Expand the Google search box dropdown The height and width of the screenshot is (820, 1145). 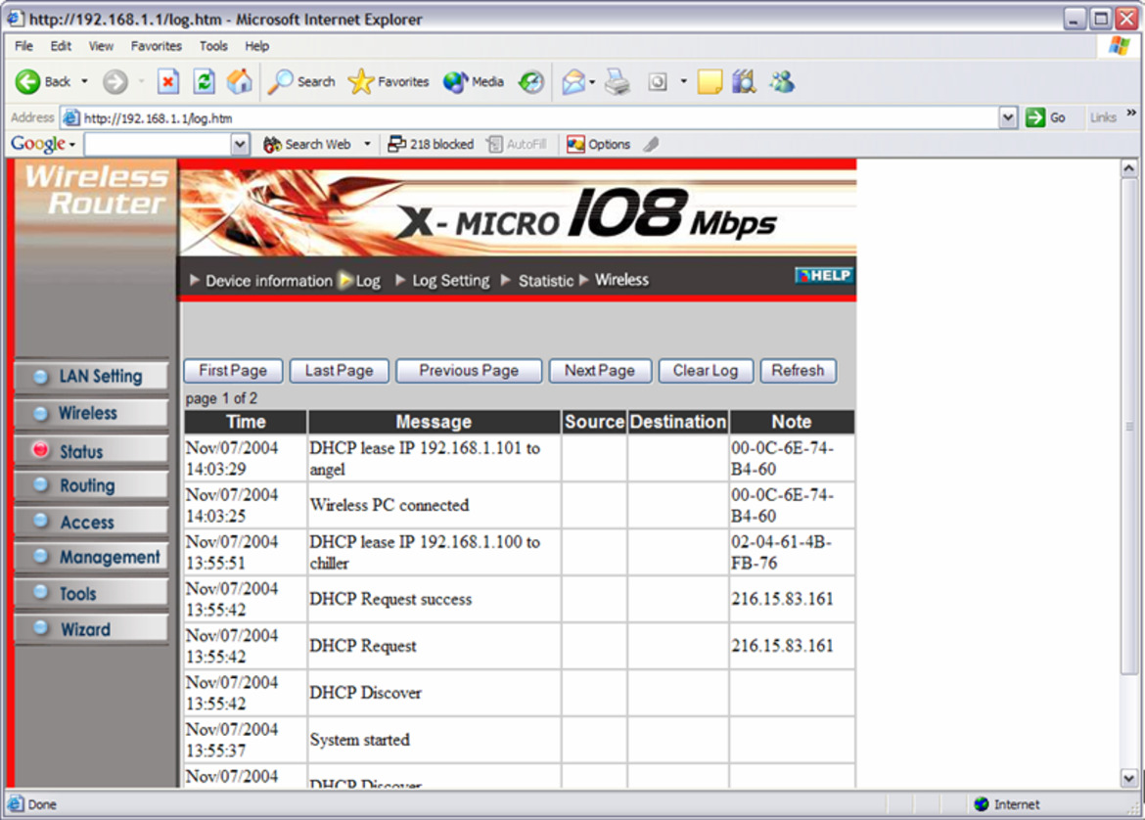(x=240, y=145)
